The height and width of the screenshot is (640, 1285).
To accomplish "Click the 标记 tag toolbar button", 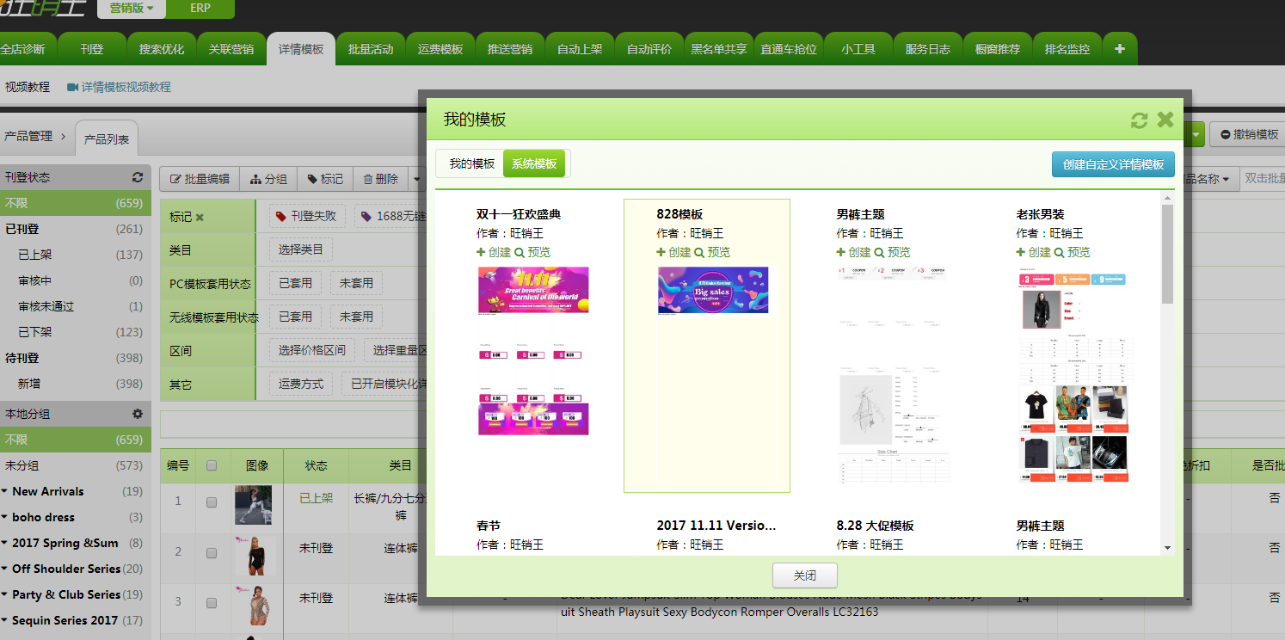I will coord(325,179).
